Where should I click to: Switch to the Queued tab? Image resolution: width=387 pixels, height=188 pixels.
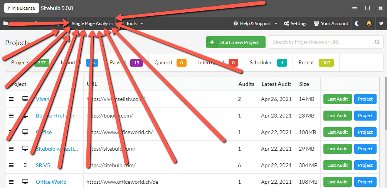170,63
